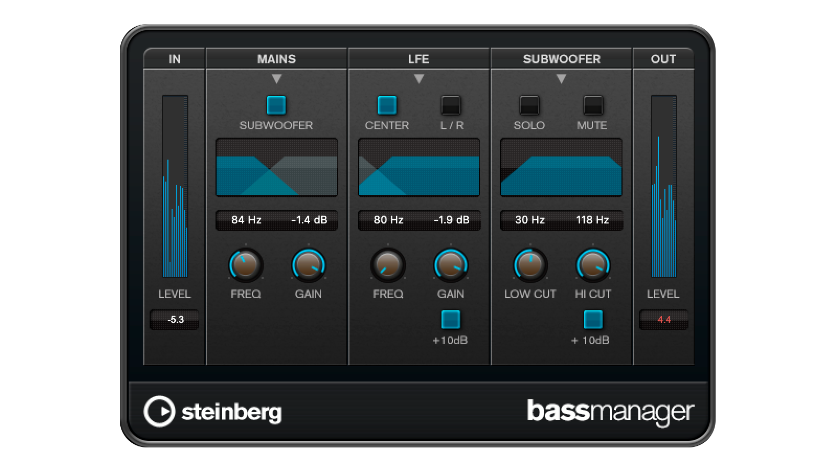The height and width of the screenshot is (471, 837).
Task: Select the LFE section header
Action: click(x=418, y=59)
